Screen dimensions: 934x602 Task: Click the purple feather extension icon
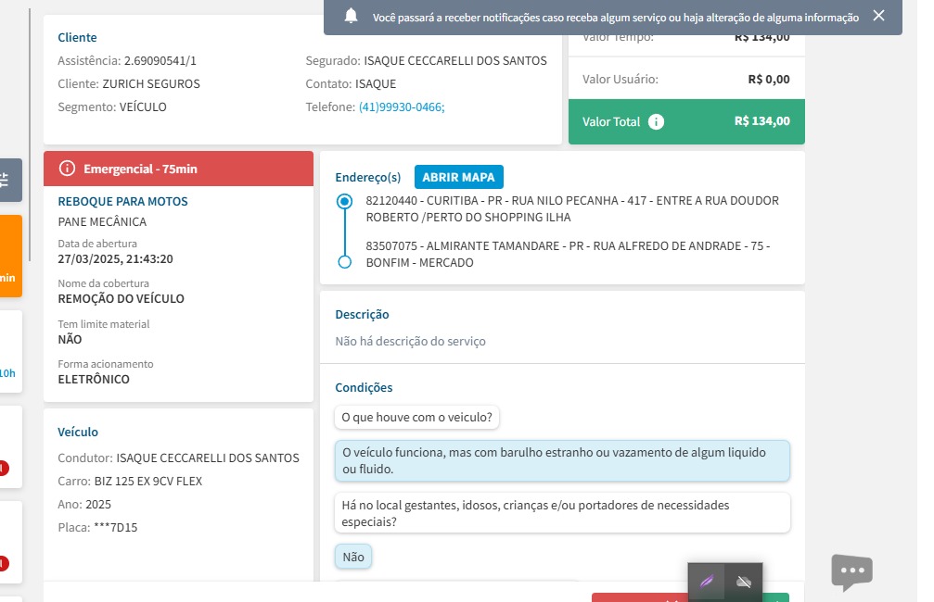tap(707, 582)
